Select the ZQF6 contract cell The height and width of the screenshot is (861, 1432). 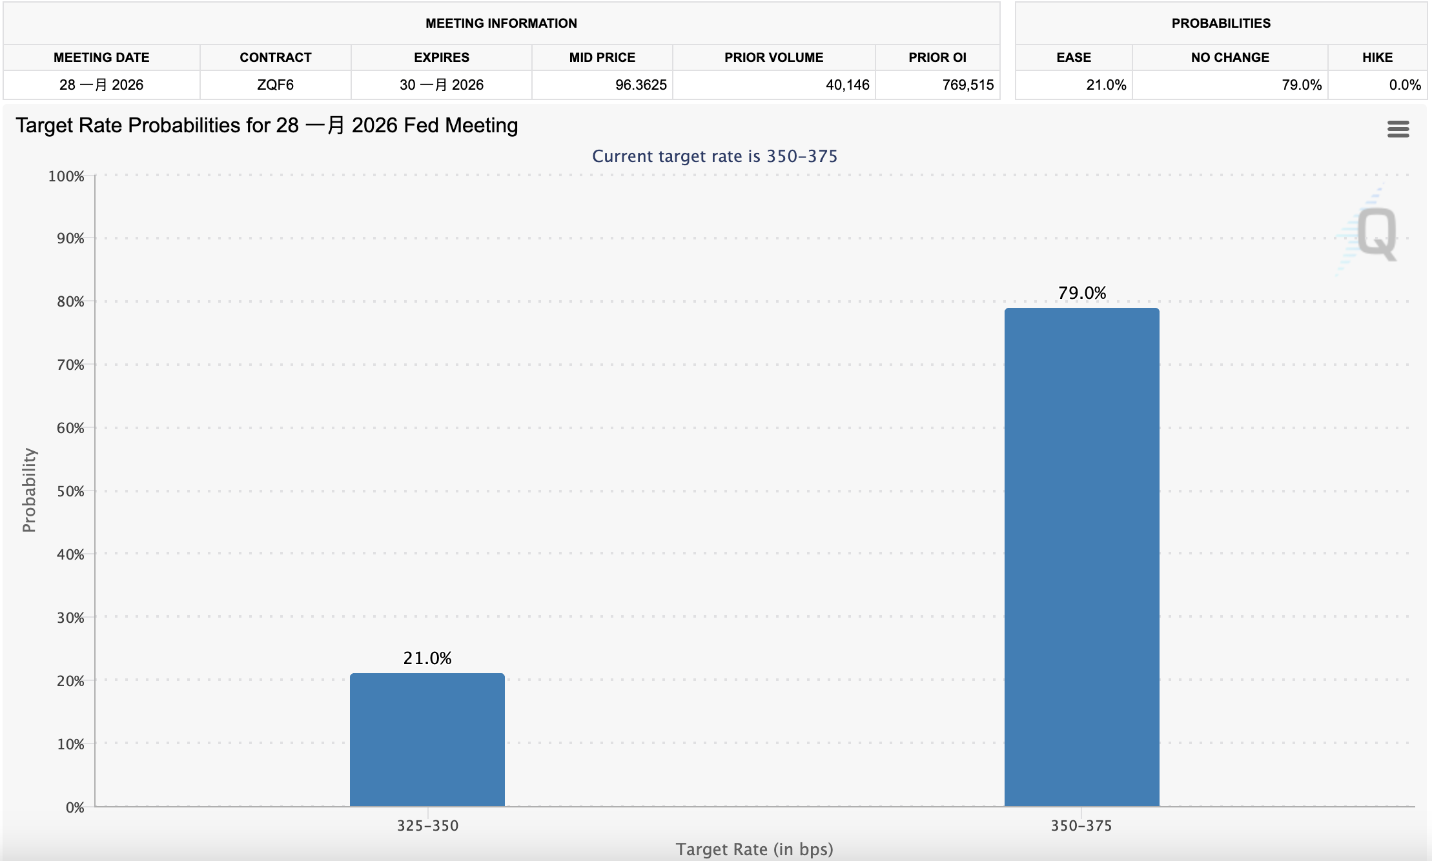275,85
